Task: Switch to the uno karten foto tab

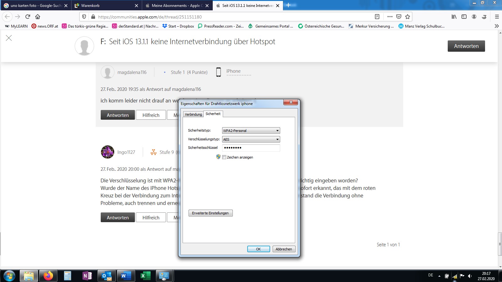Action: (x=36, y=5)
